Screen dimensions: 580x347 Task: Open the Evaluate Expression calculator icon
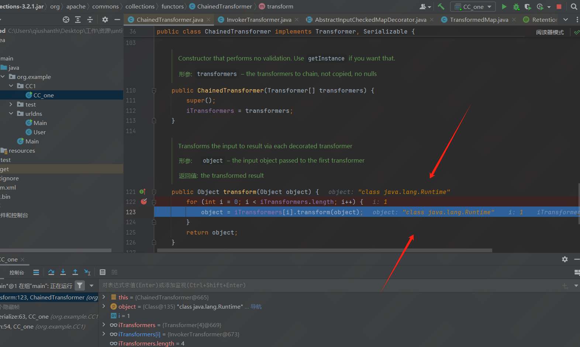(103, 272)
